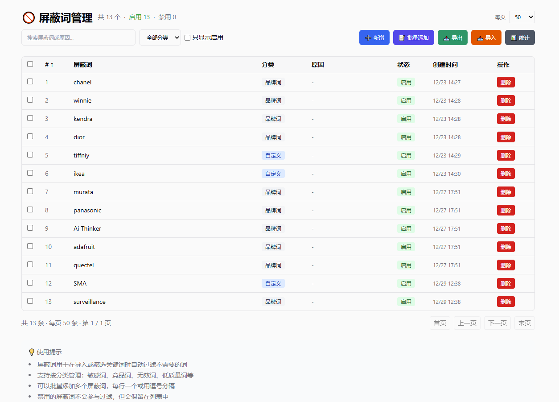Open the 全部分类 category dropdown
Image resolution: width=559 pixels, height=402 pixels.
tap(160, 37)
